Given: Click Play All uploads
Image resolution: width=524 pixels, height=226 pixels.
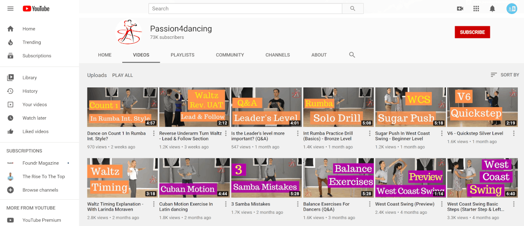Looking at the screenshot, I should click(x=123, y=75).
